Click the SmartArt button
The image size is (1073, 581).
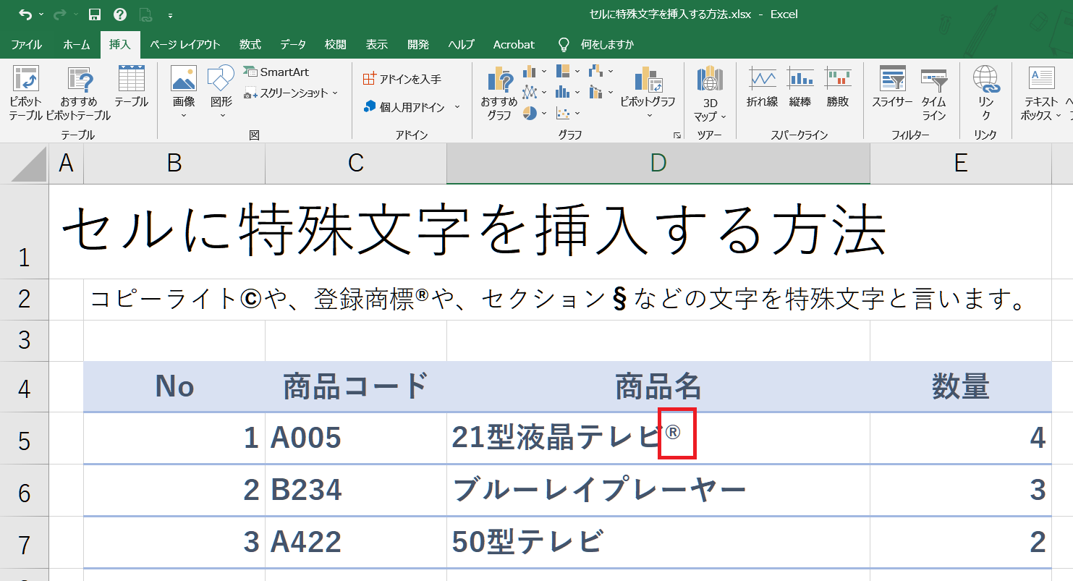pos(276,72)
